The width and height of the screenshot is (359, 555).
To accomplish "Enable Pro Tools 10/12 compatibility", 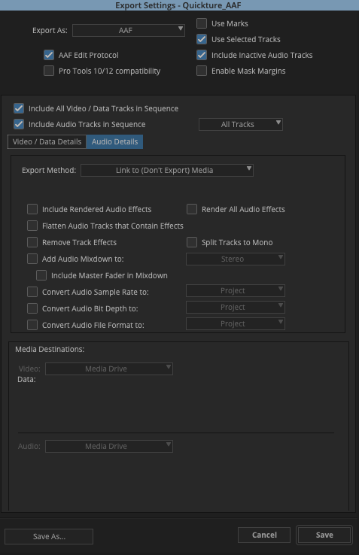I will coord(49,71).
